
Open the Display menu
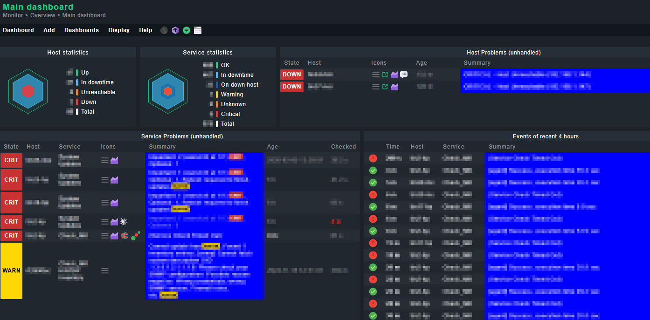(x=119, y=30)
